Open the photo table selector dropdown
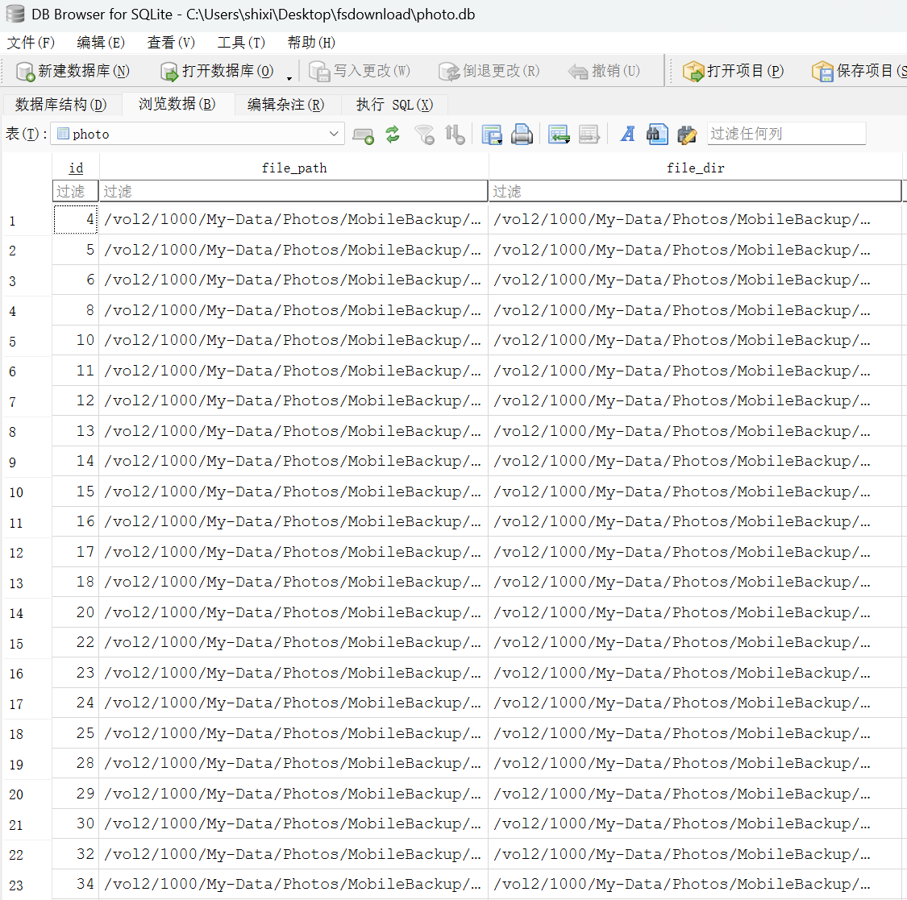This screenshot has width=907, height=900. pos(198,134)
